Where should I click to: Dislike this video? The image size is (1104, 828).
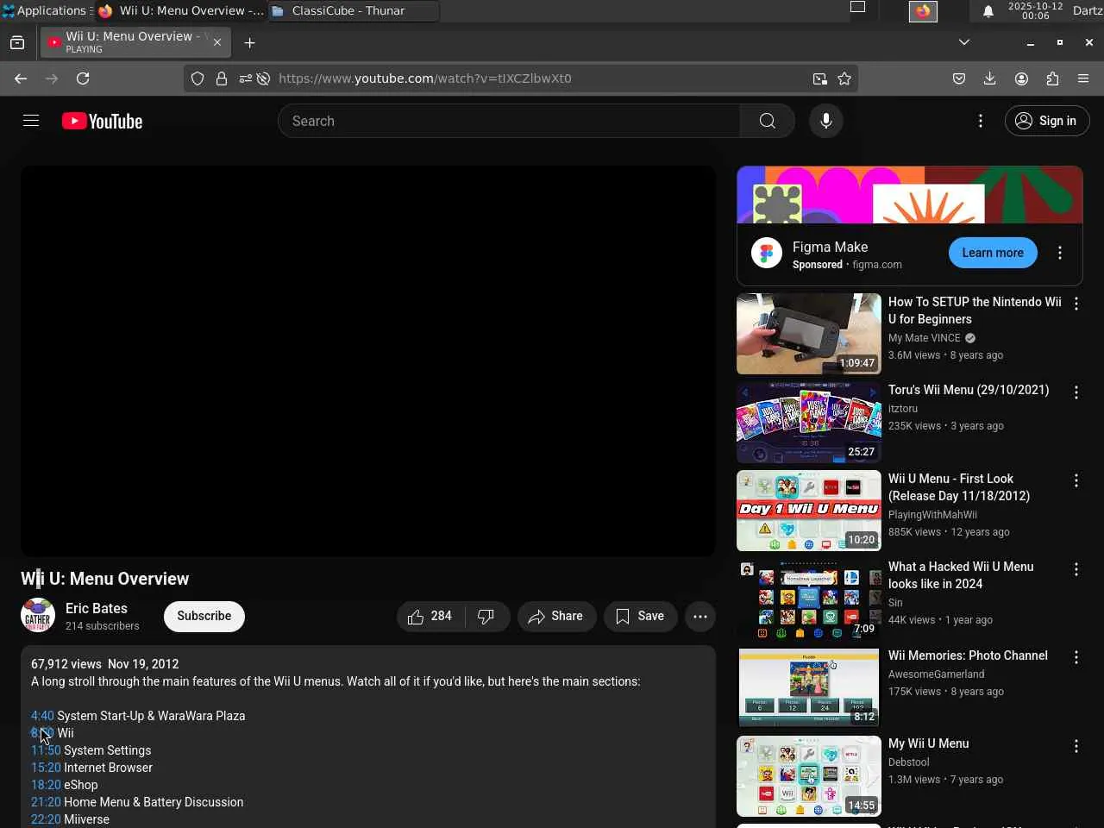tap(486, 616)
